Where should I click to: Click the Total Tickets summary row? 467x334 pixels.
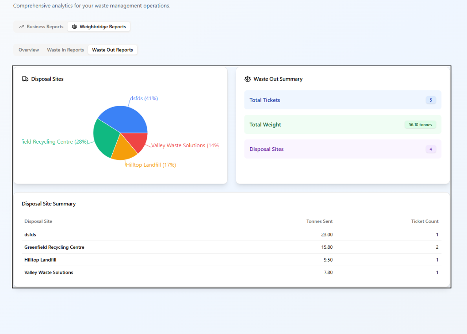(342, 100)
